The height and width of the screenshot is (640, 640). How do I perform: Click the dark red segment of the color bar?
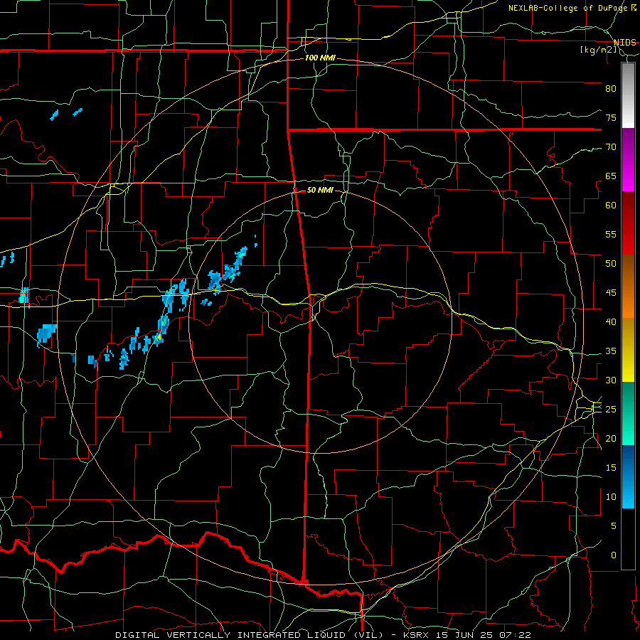pyautogui.click(x=628, y=223)
